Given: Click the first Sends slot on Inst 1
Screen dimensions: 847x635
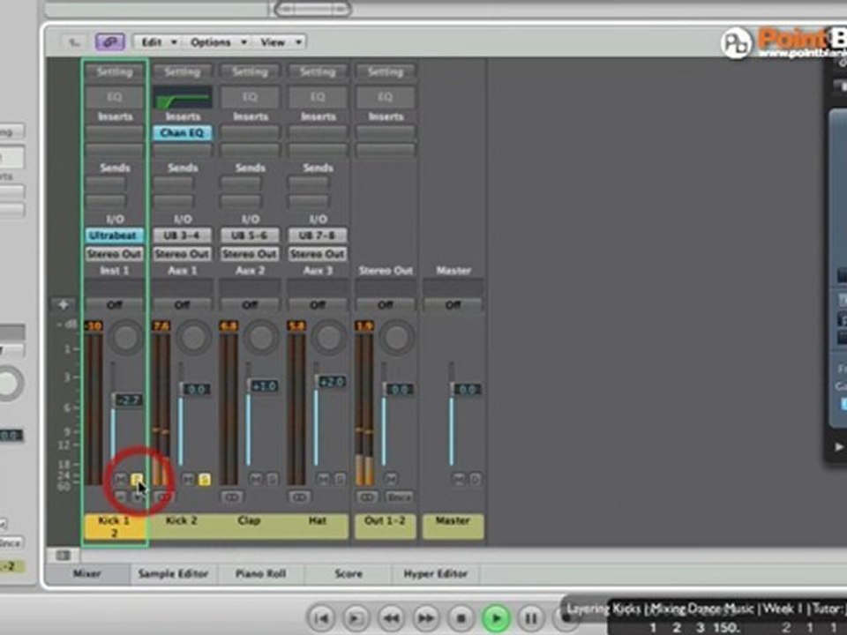Looking at the screenshot, I should (106, 183).
